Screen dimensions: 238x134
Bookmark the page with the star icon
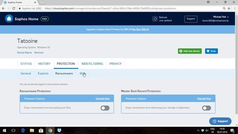(229, 8)
